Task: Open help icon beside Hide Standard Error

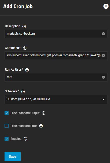Action: click(x=41, y=126)
